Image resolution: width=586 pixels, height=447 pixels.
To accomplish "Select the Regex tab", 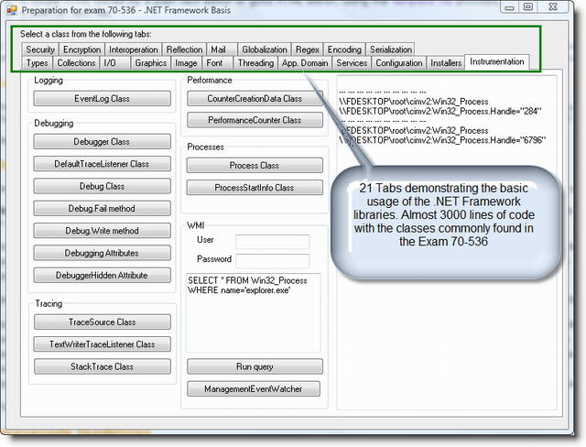I will click(308, 49).
